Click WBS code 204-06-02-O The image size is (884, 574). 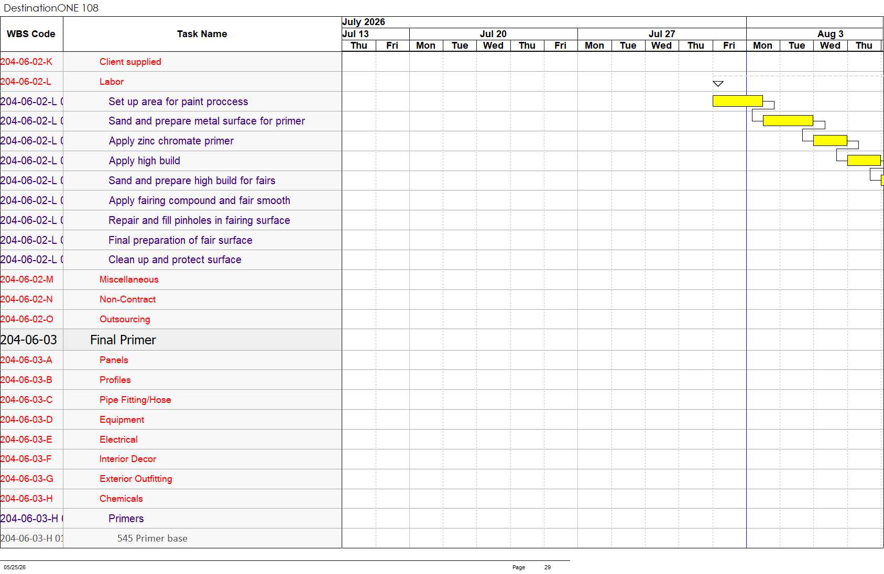coord(27,319)
